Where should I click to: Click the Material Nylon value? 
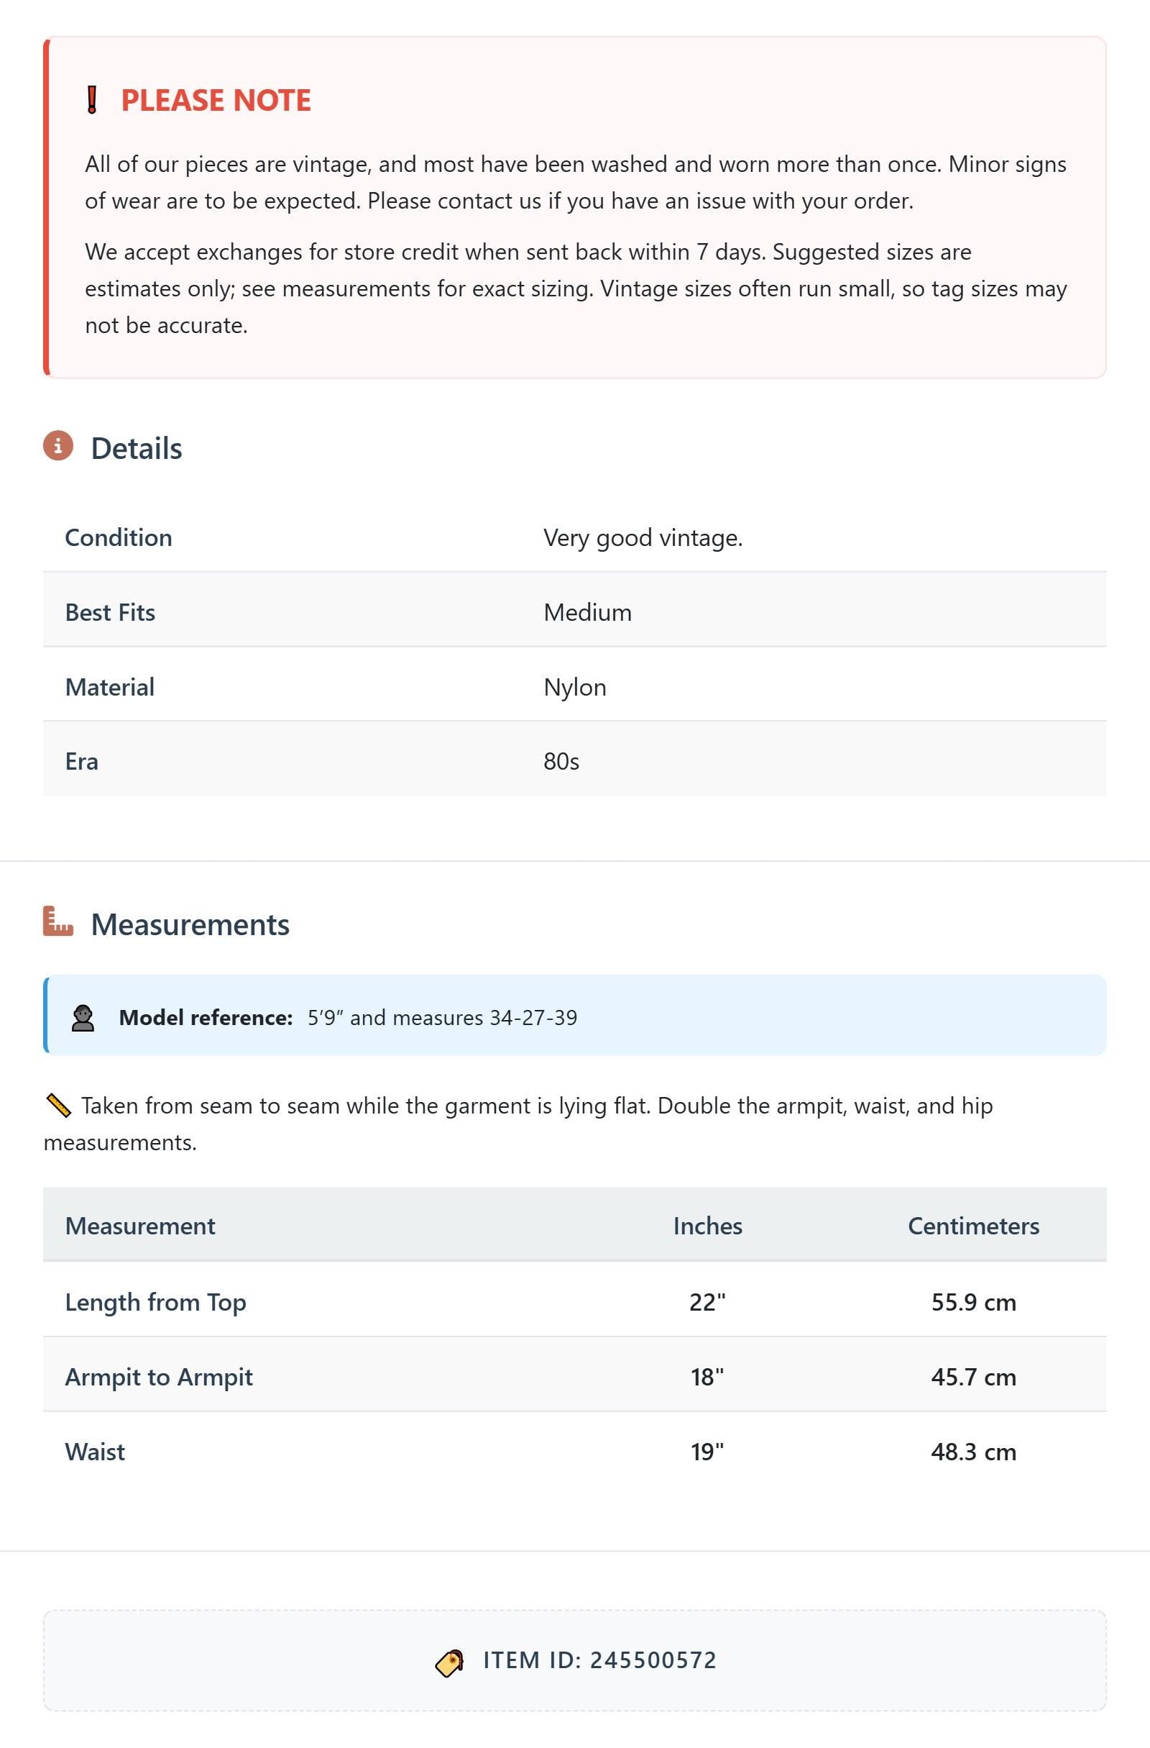point(574,688)
